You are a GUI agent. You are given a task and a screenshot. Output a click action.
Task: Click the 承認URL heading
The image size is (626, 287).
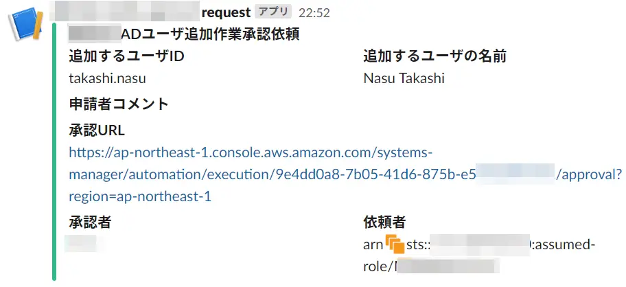pos(97,130)
